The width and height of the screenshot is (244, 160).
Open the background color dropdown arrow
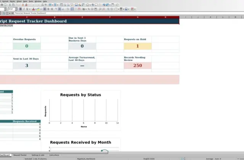41,9
